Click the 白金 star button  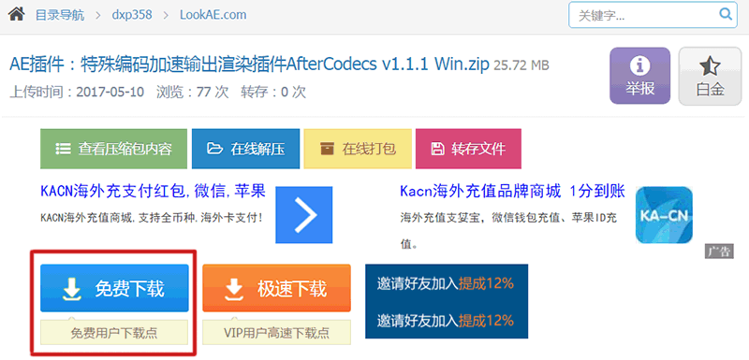point(710,76)
